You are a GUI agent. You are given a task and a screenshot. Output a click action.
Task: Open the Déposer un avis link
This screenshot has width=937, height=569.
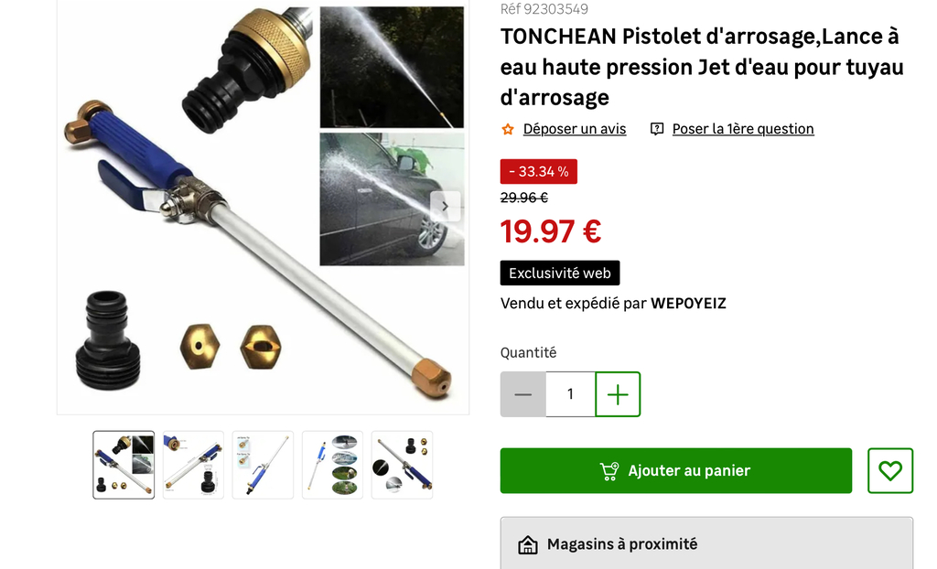[x=575, y=129]
